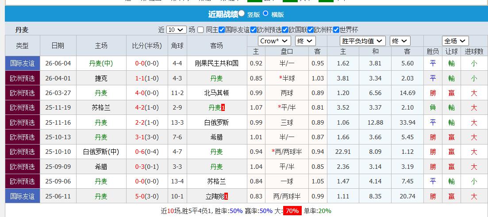
Task: Click the red card badge next to 立陶宛
Action: [x=226, y=197]
